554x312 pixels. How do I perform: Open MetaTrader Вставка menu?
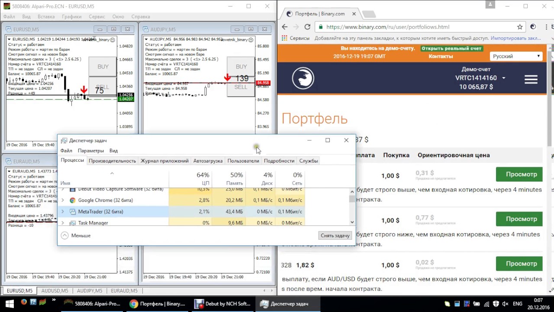click(x=46, y=16)
